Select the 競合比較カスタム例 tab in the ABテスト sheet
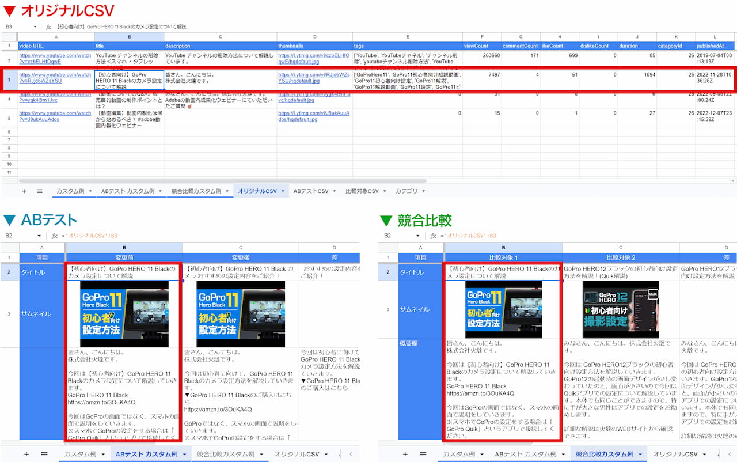The image size is (737, 462). coord(226,455)
